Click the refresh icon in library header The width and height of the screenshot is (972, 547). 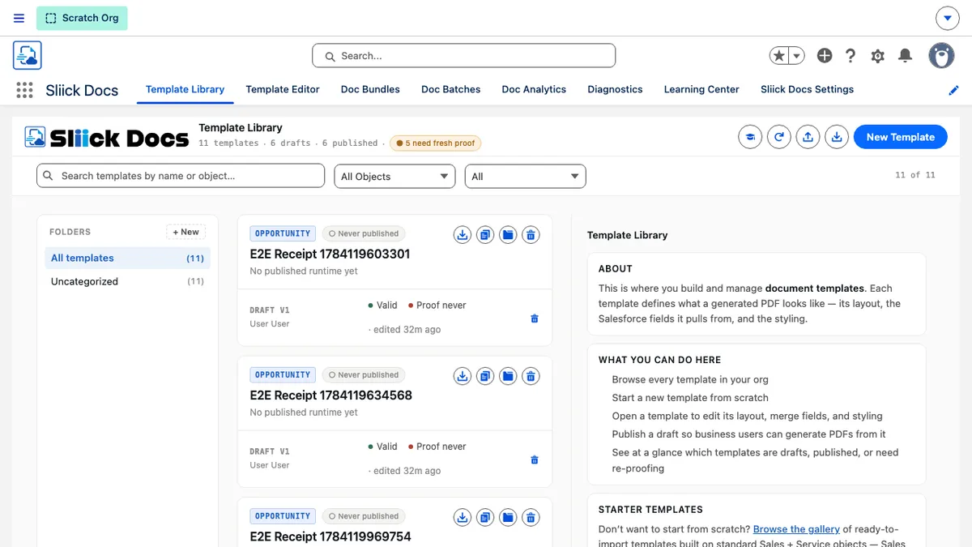pyautogui.click(x=778, y=137)
